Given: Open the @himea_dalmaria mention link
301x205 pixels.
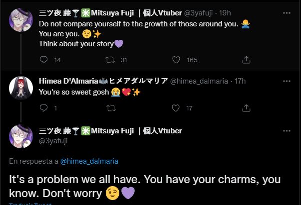Looking at the screenshot, I should click(x=89, y=161).
